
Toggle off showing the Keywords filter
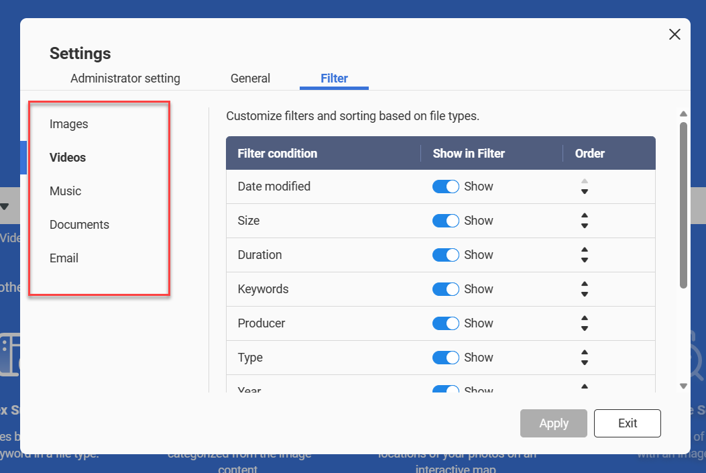445,288
